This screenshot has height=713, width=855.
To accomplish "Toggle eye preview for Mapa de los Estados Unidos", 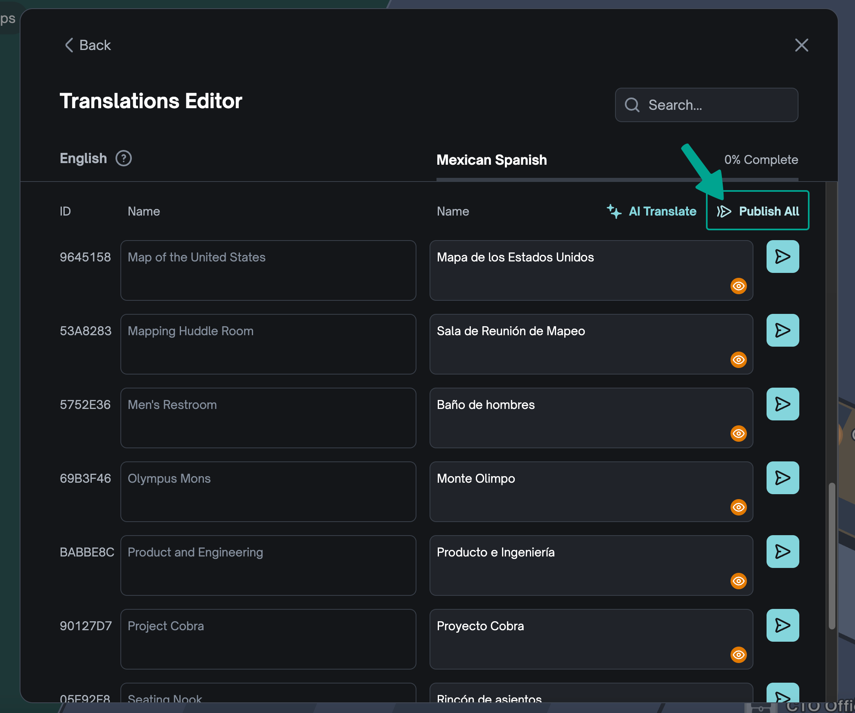I will click(x=738, y=286).
